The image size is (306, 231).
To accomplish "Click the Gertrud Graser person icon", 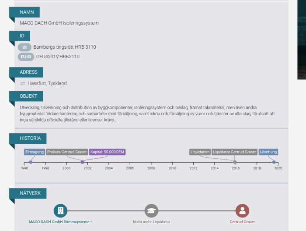I will (242, 211).
